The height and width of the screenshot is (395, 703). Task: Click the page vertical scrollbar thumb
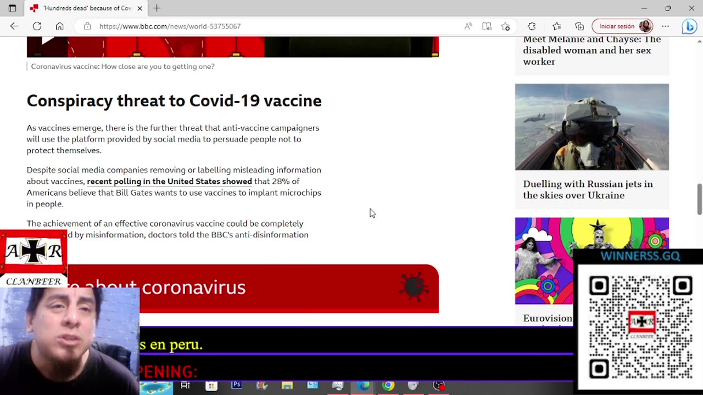coord(699,199)
